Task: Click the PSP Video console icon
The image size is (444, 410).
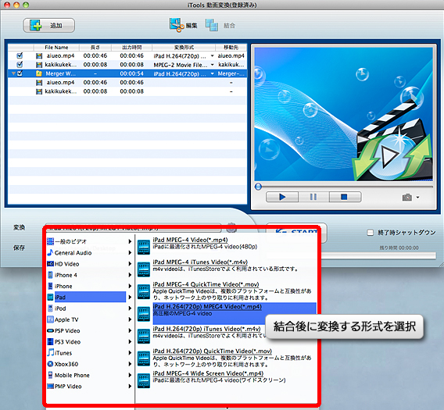Action: (50, 330)
